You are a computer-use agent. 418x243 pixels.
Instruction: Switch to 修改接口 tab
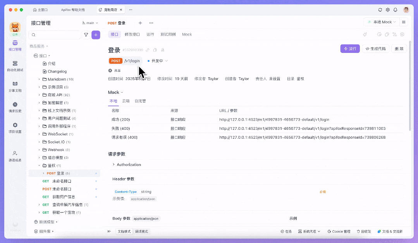click(132, 34)
